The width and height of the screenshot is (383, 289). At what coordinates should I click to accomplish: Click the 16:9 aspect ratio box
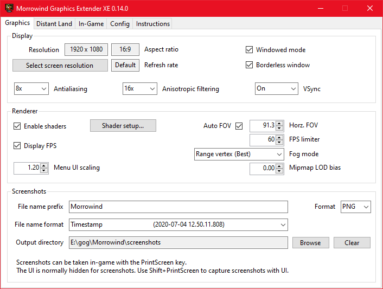(x=125, y=49)
